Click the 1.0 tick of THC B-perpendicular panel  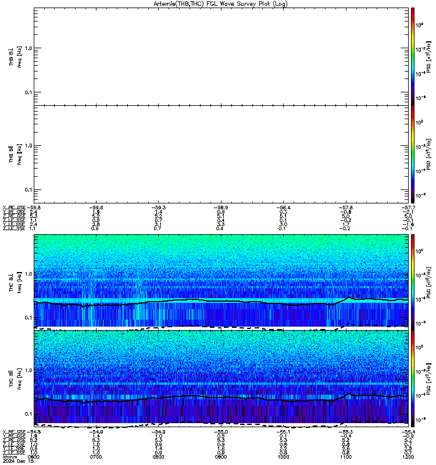pos(28,274)
